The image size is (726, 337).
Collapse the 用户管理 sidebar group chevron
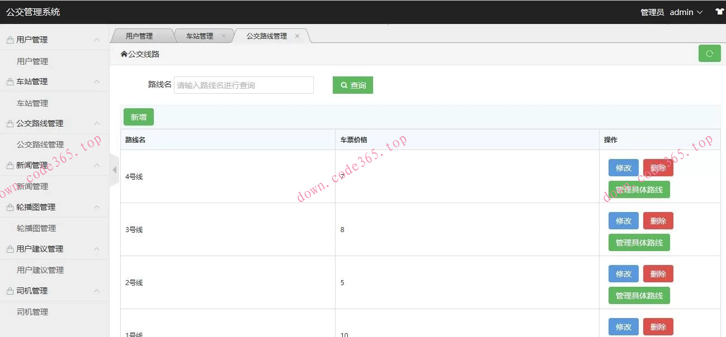[x=97, y=40]
